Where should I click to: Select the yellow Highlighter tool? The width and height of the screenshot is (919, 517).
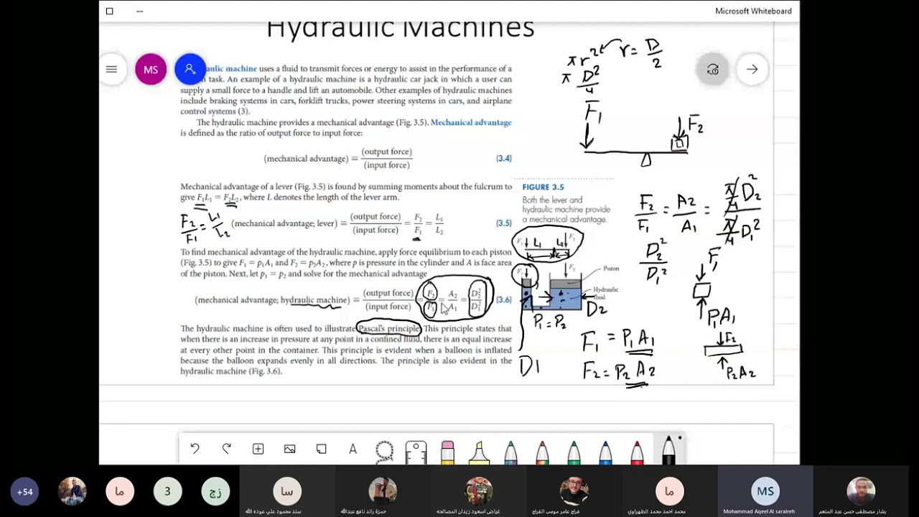[x=479, y=452]
